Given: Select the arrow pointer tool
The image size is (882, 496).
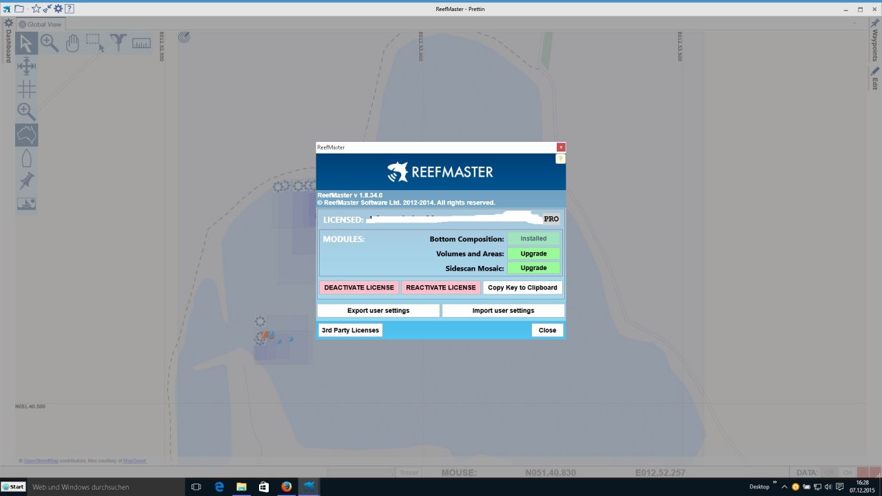Looking at the screenshot, I should (26, 43).
